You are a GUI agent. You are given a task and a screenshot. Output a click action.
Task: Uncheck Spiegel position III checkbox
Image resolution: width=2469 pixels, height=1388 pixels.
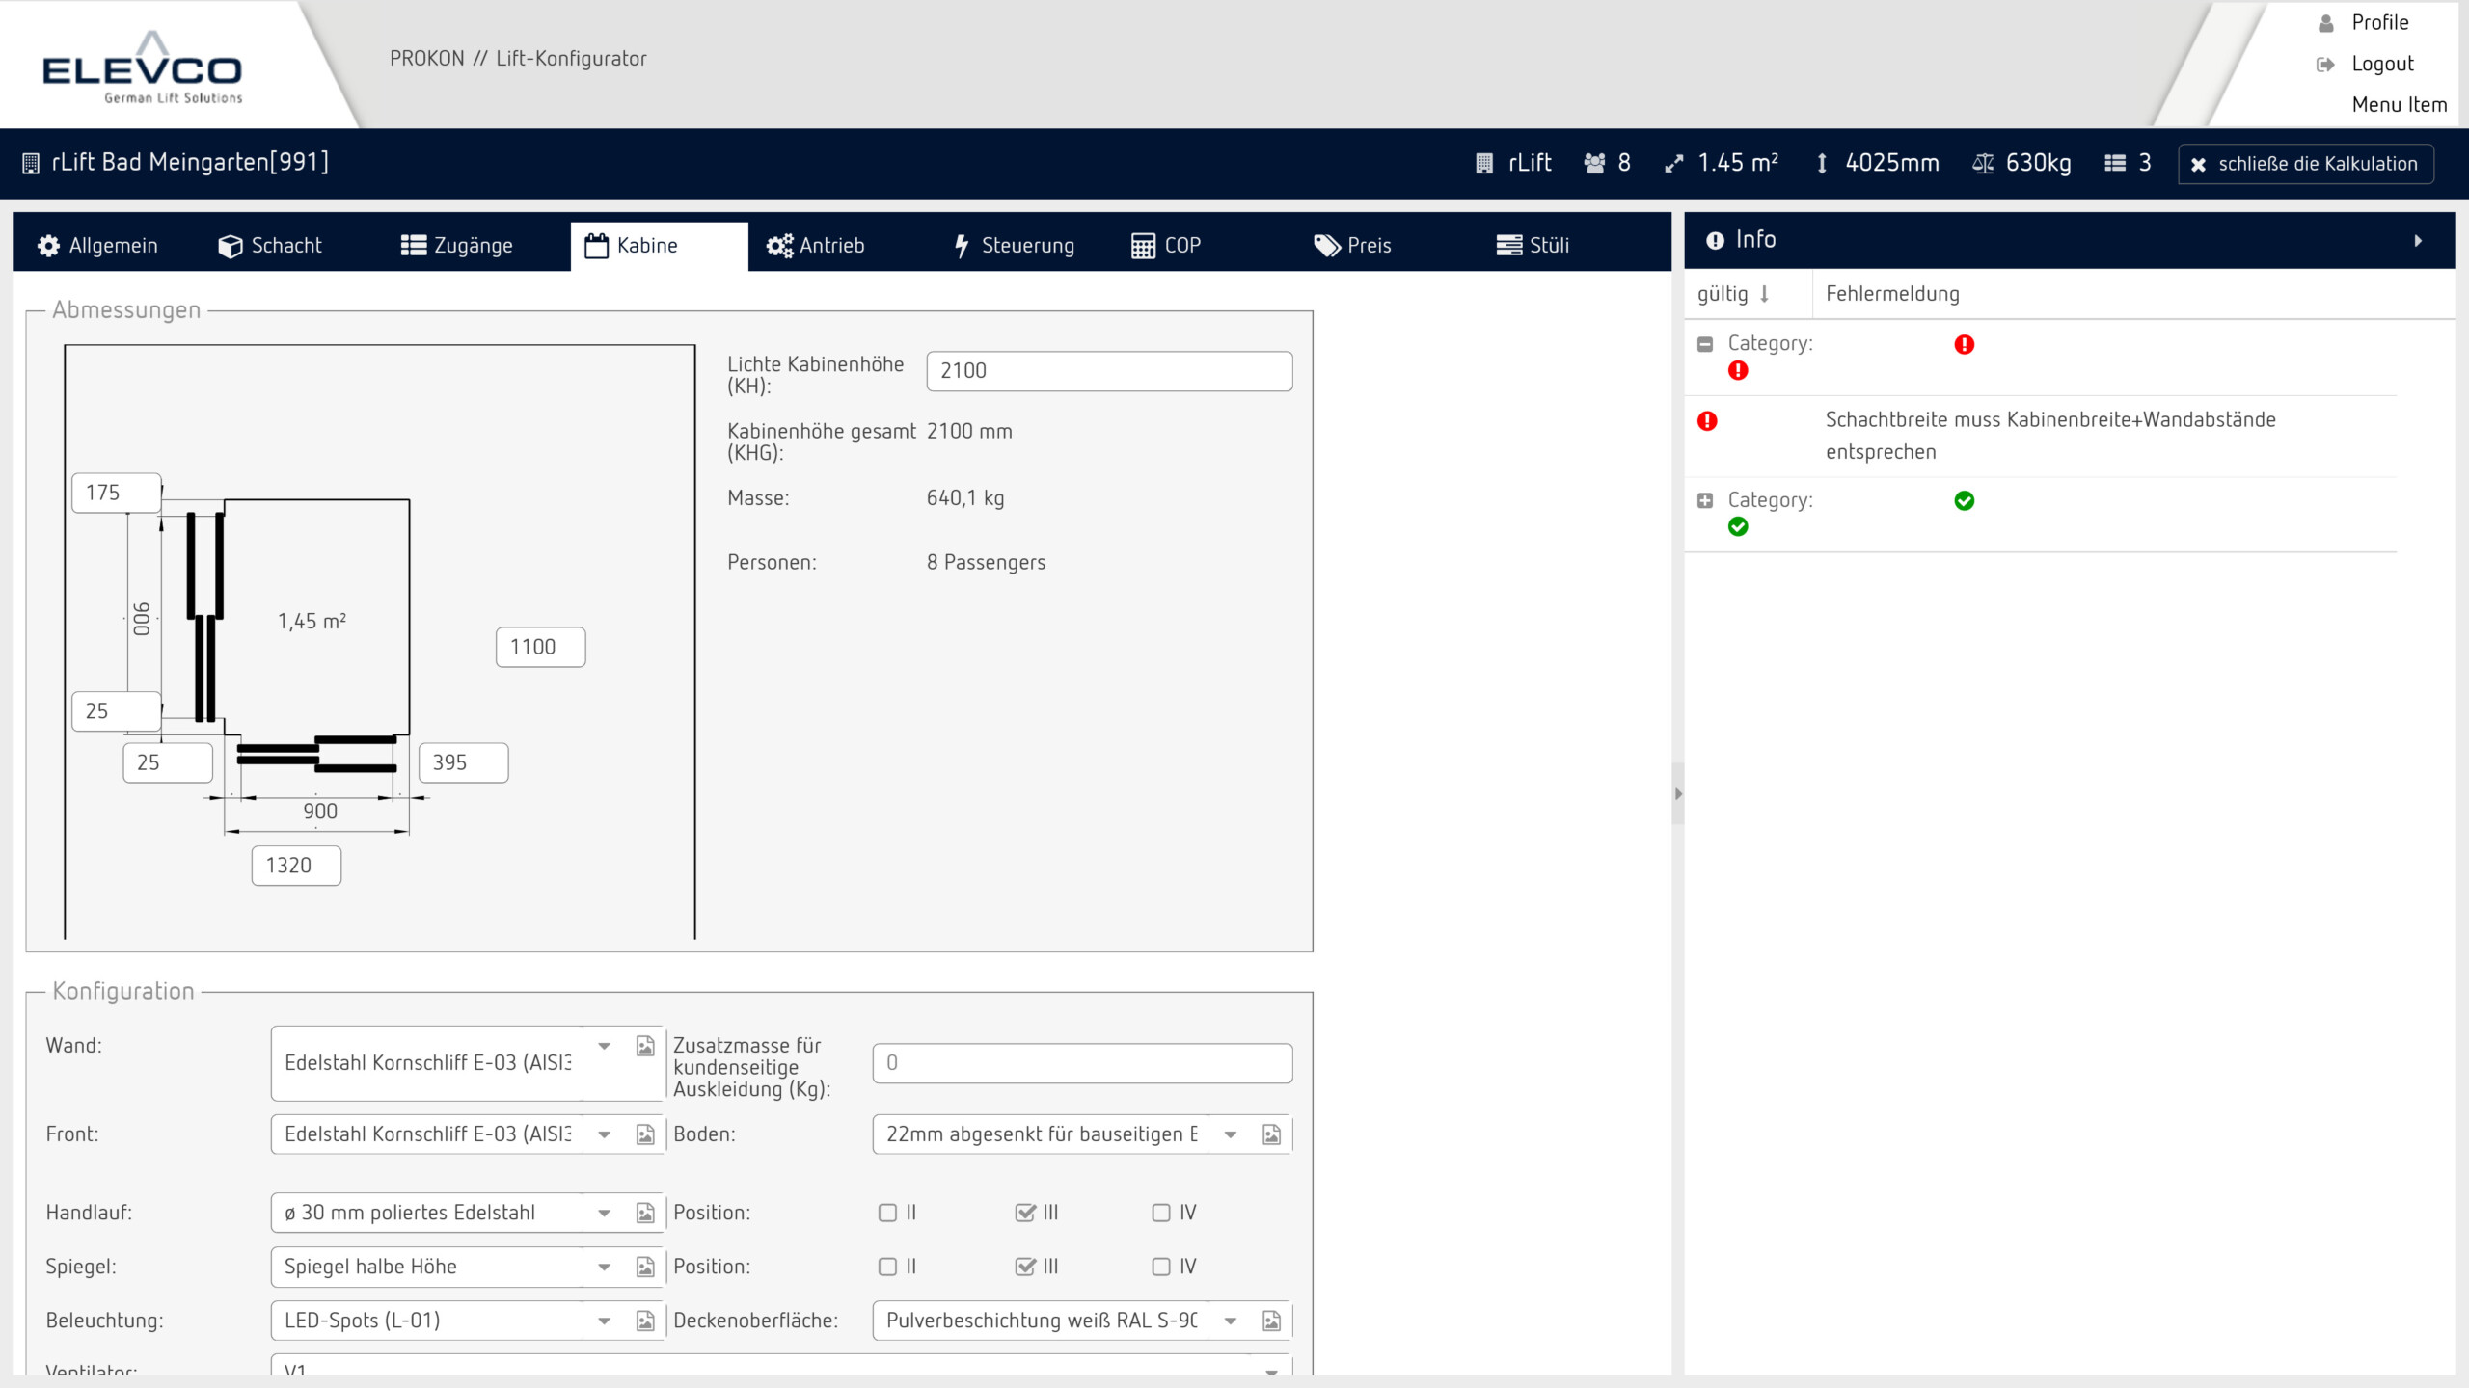tap(1025, 1267)
